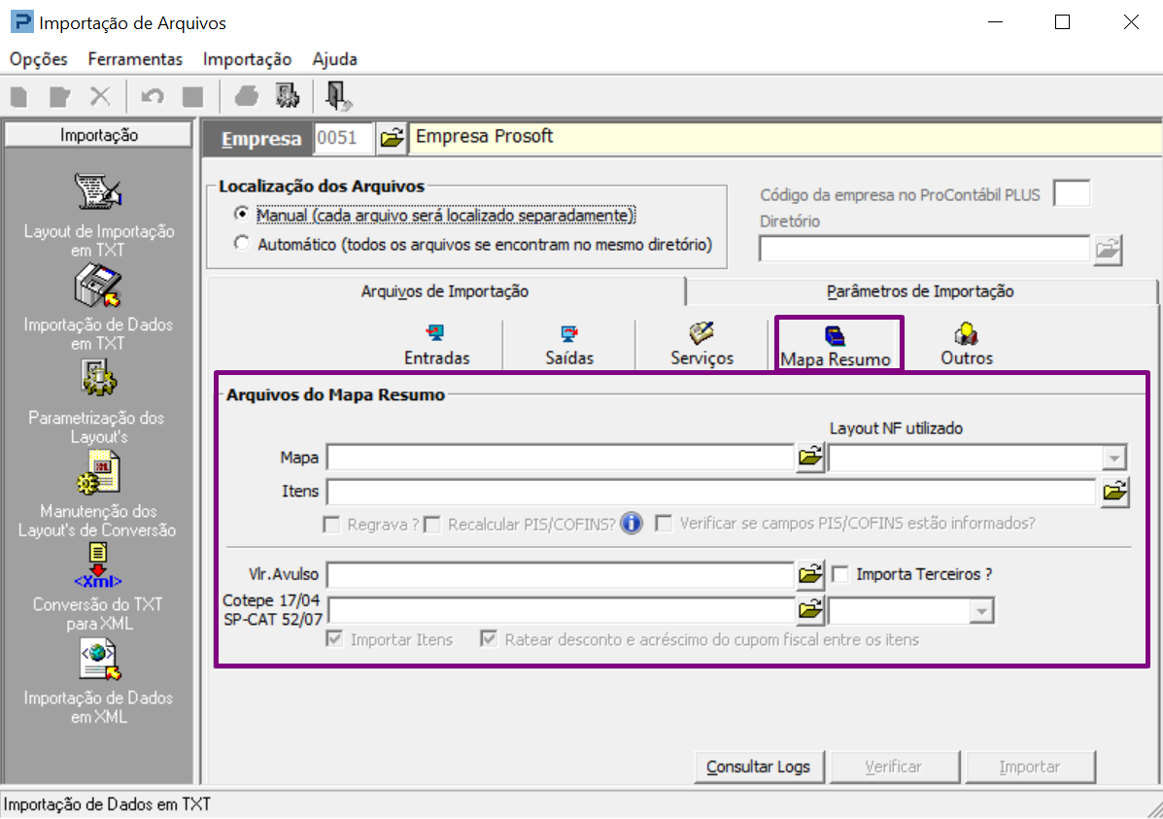Browse for the Mapa file with folder icon
This screenshot has width=1163, height=819.
click(x=810, y=457)
